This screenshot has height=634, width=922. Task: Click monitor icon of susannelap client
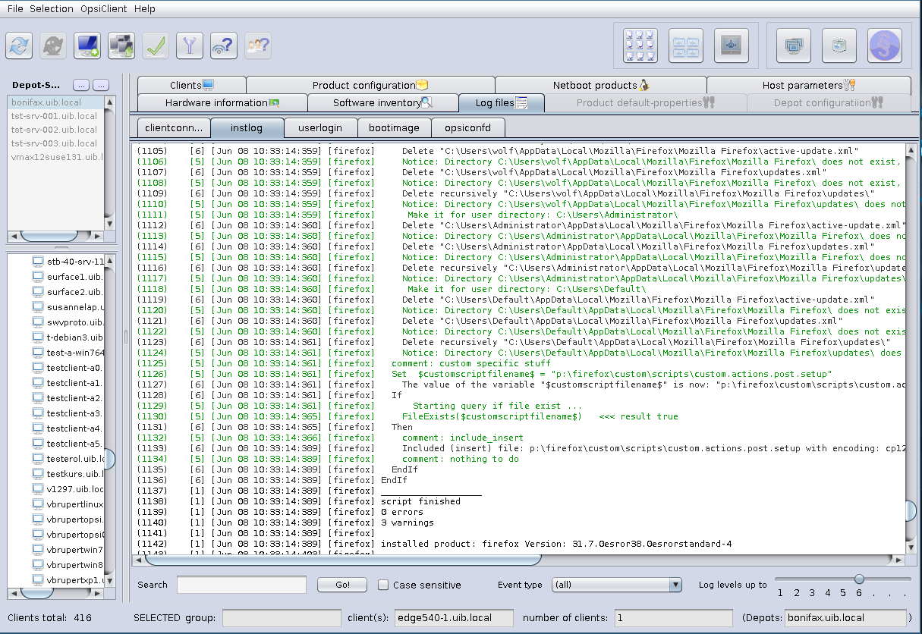point(38,307)
